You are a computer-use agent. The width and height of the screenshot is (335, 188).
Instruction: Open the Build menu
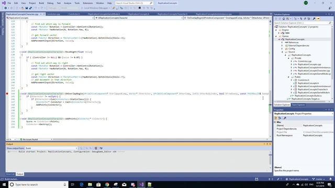point(41,3)
